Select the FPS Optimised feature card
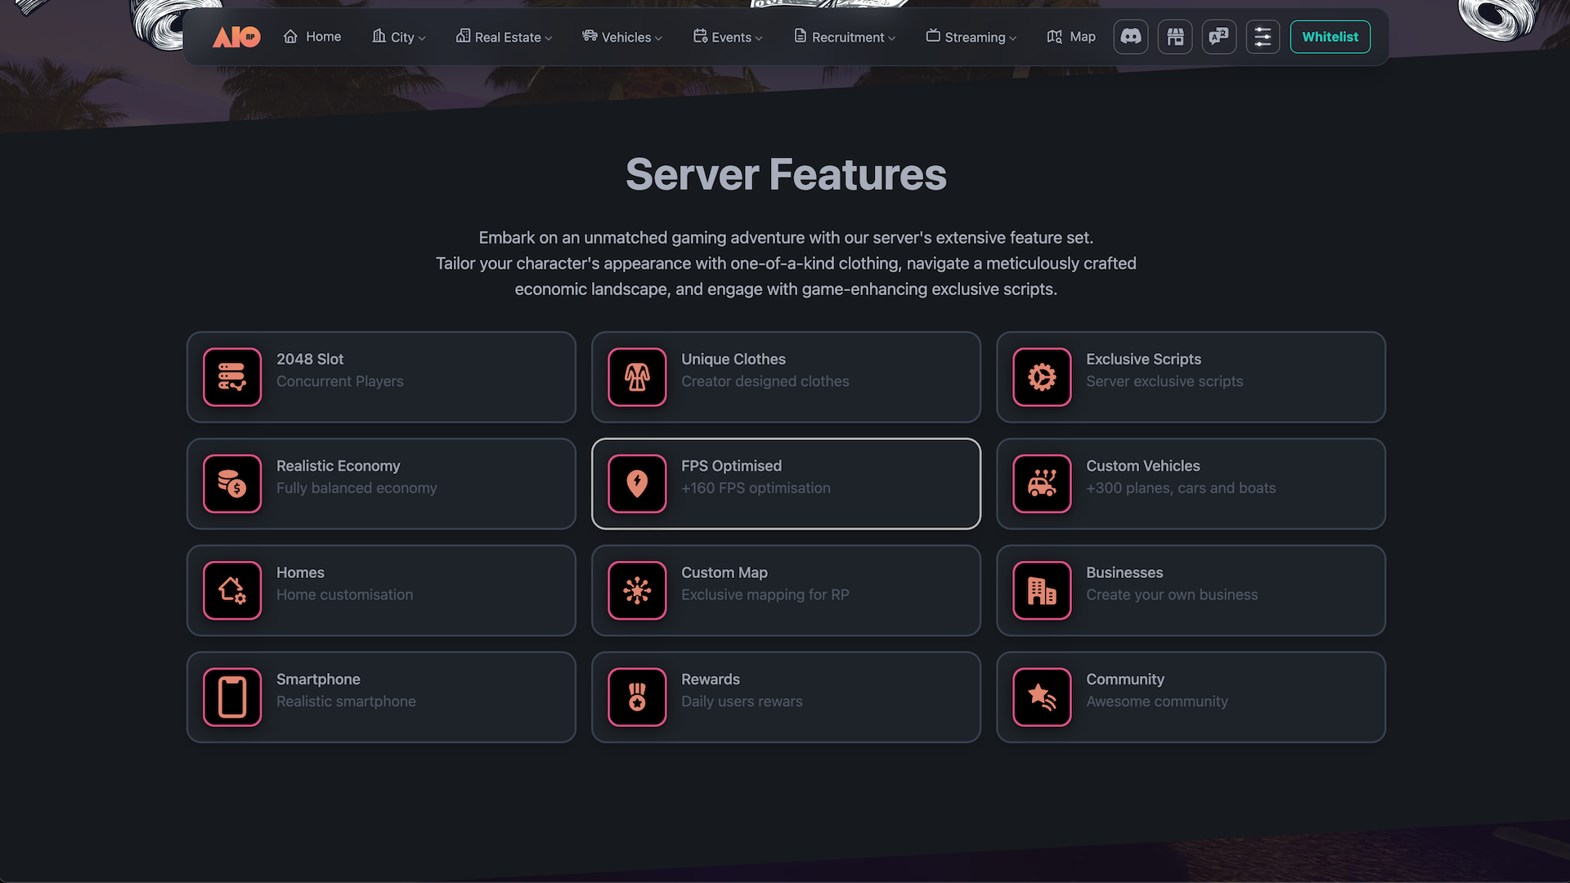Viewport: 1570px width, 883px height. point(786,484)
